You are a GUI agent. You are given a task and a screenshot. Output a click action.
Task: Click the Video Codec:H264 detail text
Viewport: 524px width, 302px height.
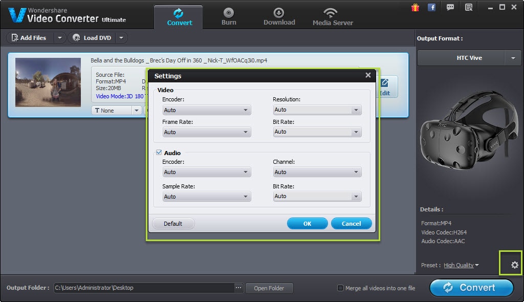pos(444,232)
